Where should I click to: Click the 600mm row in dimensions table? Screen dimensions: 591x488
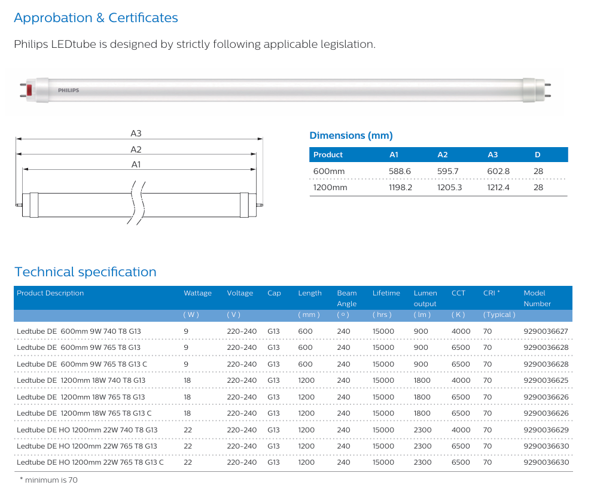(438, 171)
